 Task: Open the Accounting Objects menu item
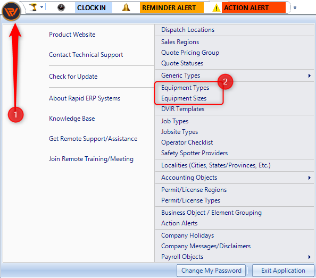(235, 178)
